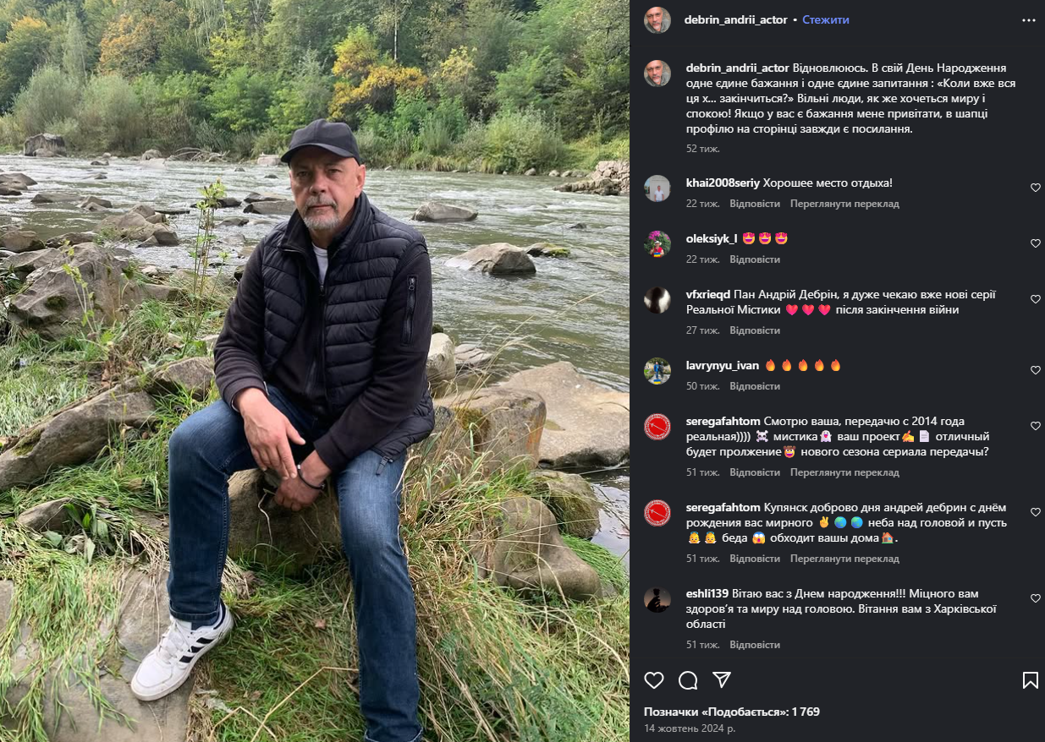Open debrin_andrii_actor profile avatar in header
The image size is (1045, 742).
657,19
